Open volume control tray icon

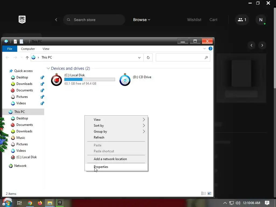click(238, 203)
